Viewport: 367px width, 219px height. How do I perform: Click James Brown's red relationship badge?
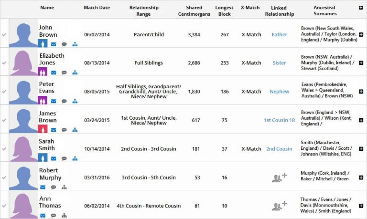coord(43,130)
